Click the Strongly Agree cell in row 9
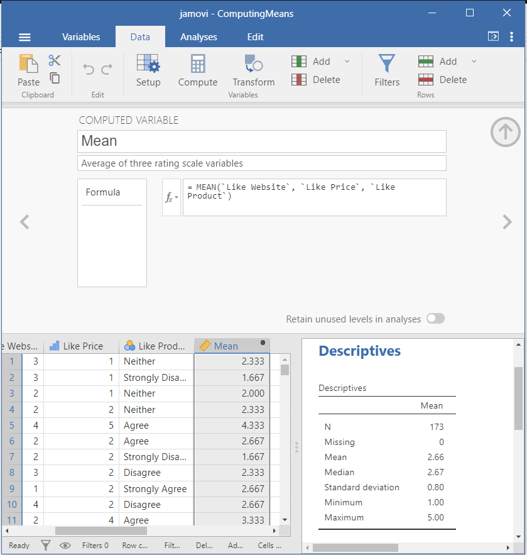Screen dimensions: 527x555 156,488
